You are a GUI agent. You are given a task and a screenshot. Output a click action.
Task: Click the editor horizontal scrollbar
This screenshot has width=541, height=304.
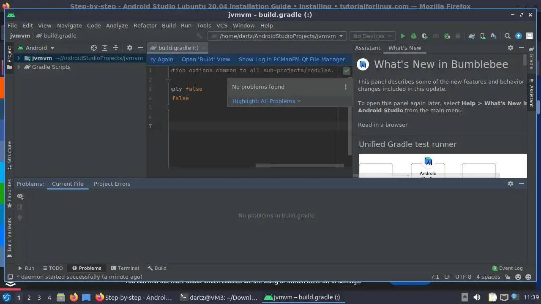pos(300,165)
